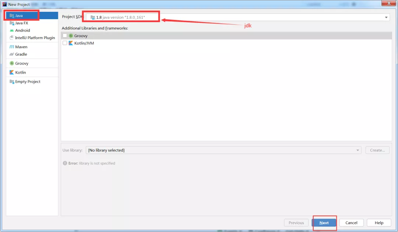Click the Gradle elephant icon

point(12,54)
